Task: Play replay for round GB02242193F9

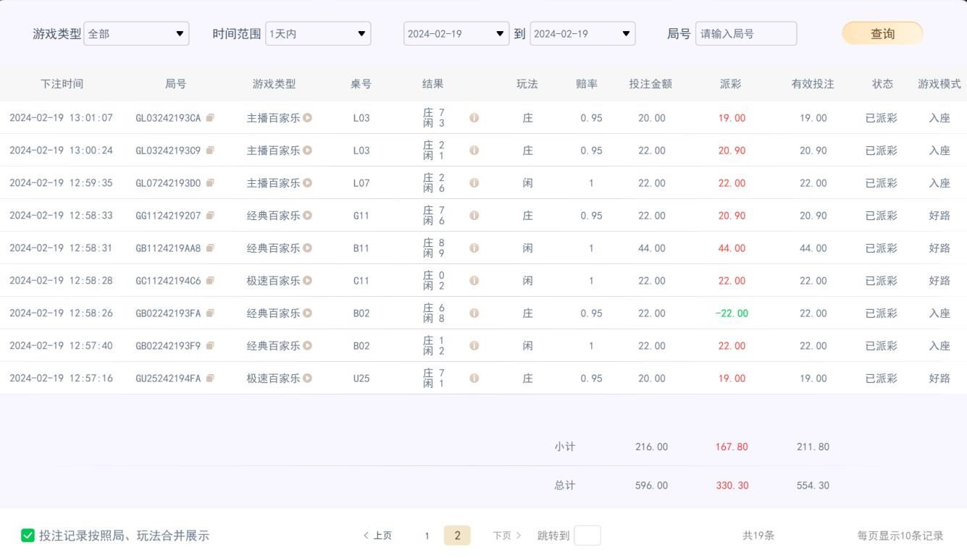Action: (308, 346)
